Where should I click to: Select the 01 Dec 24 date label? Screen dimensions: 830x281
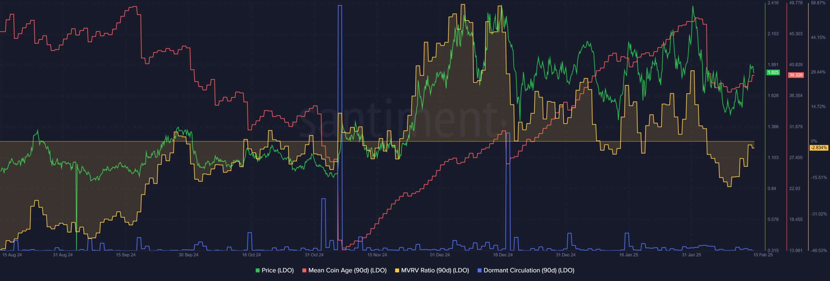point(440,255)
